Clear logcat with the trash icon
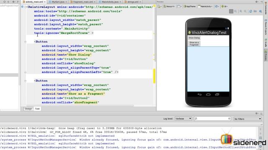Image resolution: width=268 pixels, height=150 pixels. coord(260,146)
